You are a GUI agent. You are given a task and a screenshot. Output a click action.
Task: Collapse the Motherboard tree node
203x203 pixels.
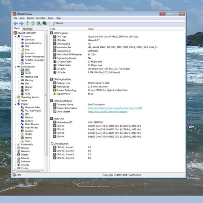click(15, 67)
